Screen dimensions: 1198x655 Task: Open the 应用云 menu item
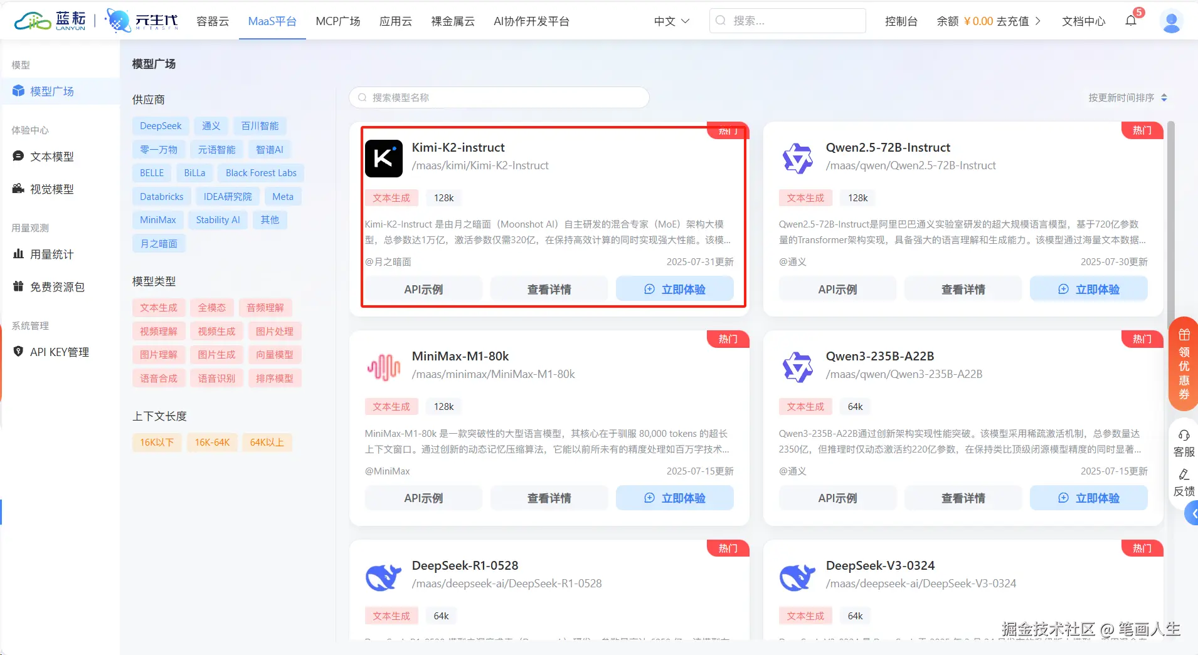pyautogui.click(x=395, y=21)
